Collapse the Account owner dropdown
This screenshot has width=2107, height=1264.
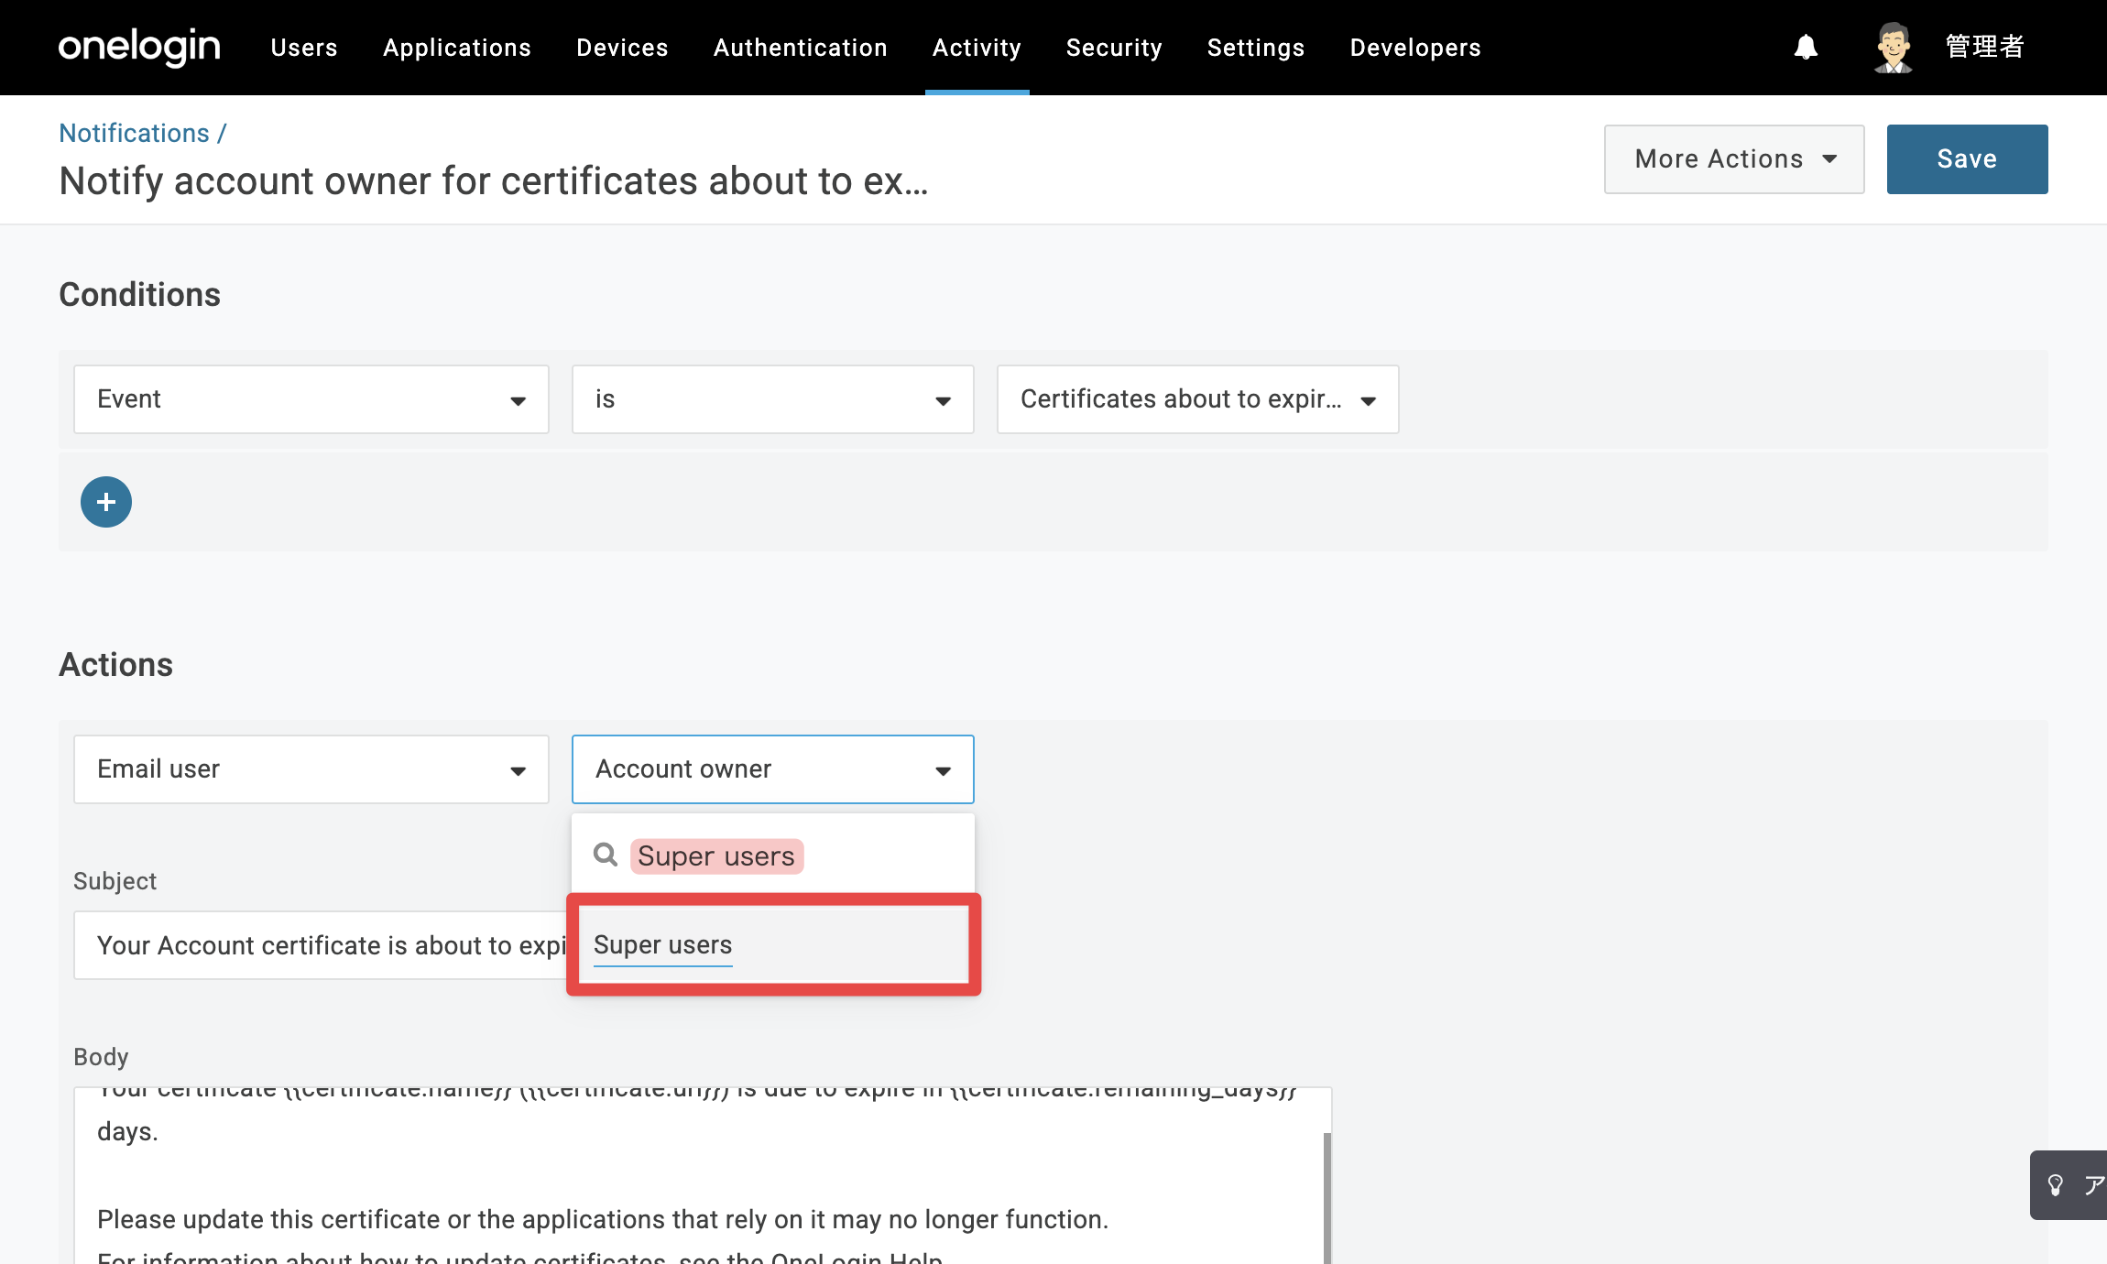tap(773, 769)
